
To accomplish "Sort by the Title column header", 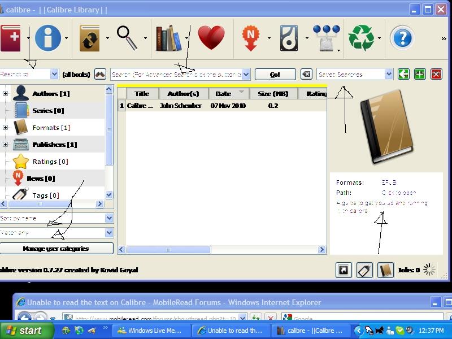I will click(x=142, y=94).
